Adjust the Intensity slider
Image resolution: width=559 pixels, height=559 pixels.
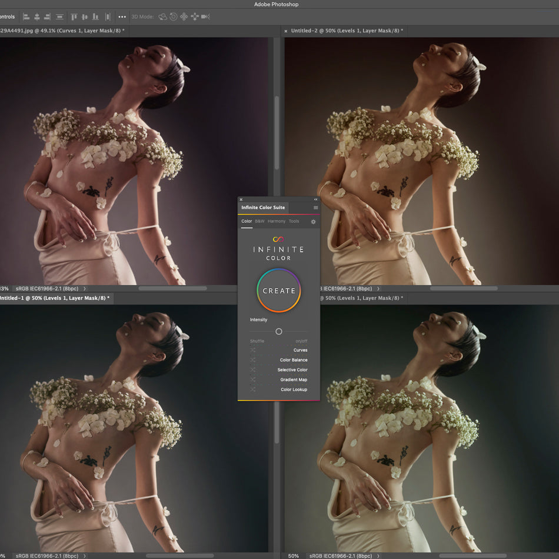click(279, 331)
